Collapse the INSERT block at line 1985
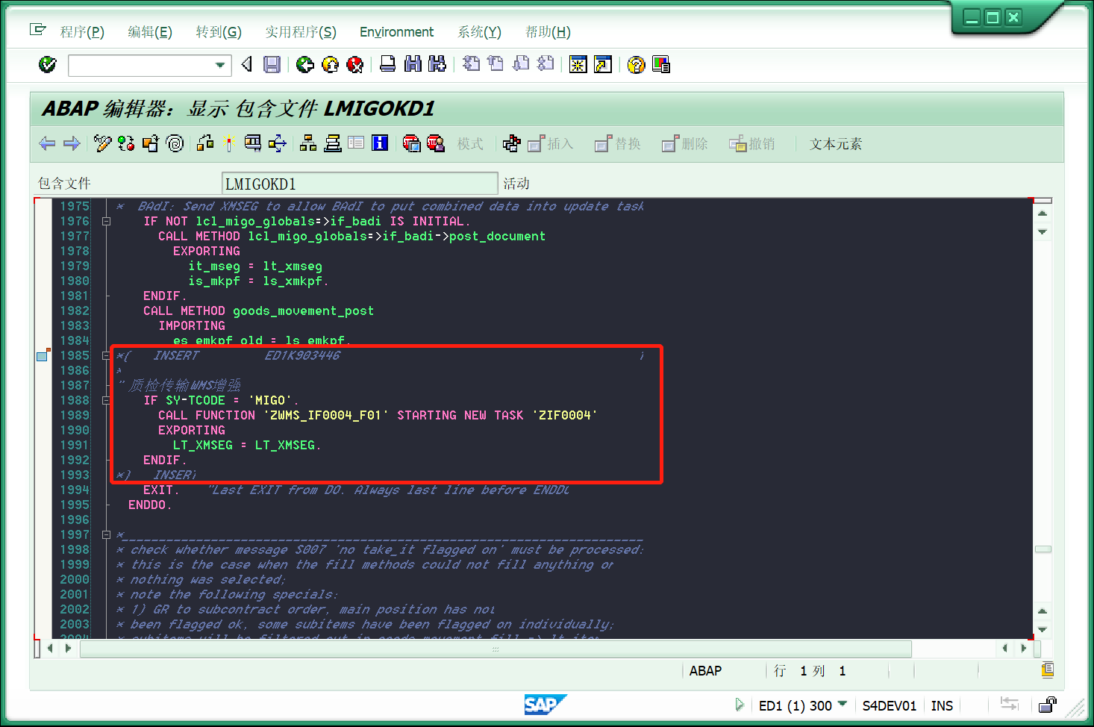 (106, 356)
